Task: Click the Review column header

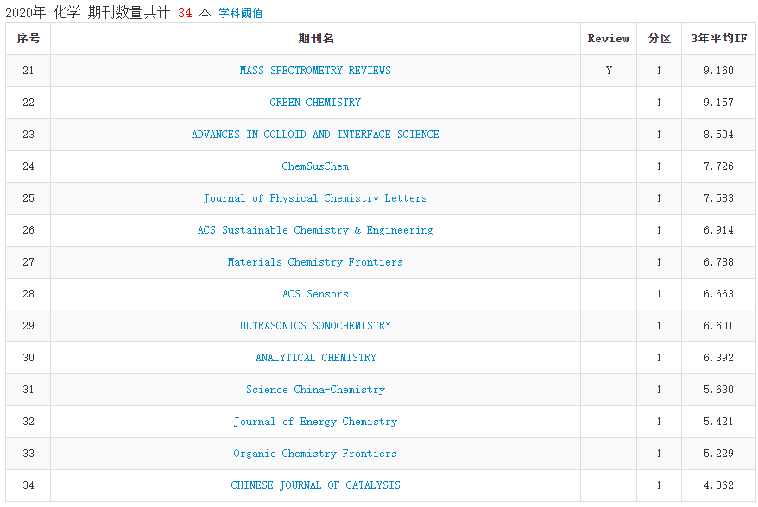Action: [609, 39]
